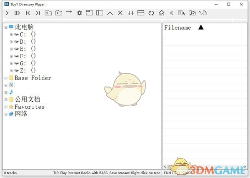Click the right-arrow toolbar icon
This screenshot has height=178, width=250.
coord(69,12)
